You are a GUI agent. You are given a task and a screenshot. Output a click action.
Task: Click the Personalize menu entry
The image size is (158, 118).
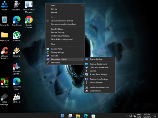pyautogui.click(x=65, y=63)
